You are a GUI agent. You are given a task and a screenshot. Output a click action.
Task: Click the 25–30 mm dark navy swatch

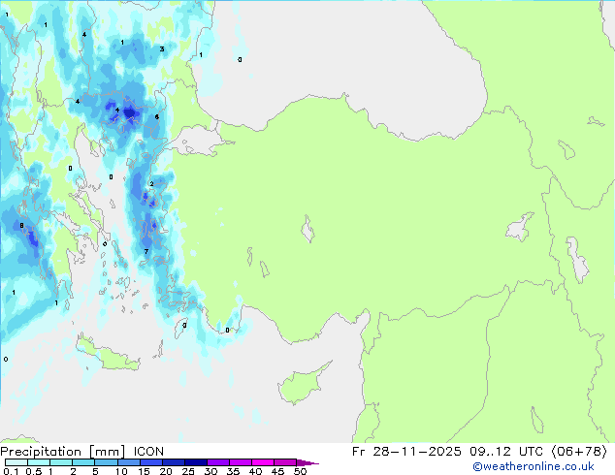(196, 462)
